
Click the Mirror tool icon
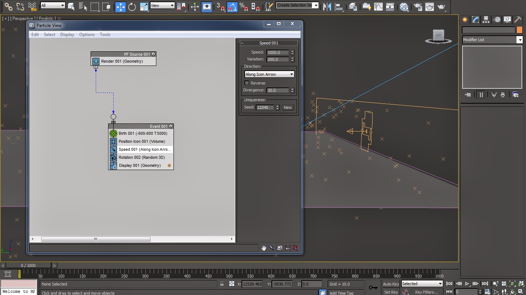[x=327, y=7]
